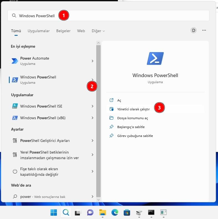Viewport: 218px width, 219px height.
Task: Select Windows PowerShell (x86) result text
Action: point(43,118)
